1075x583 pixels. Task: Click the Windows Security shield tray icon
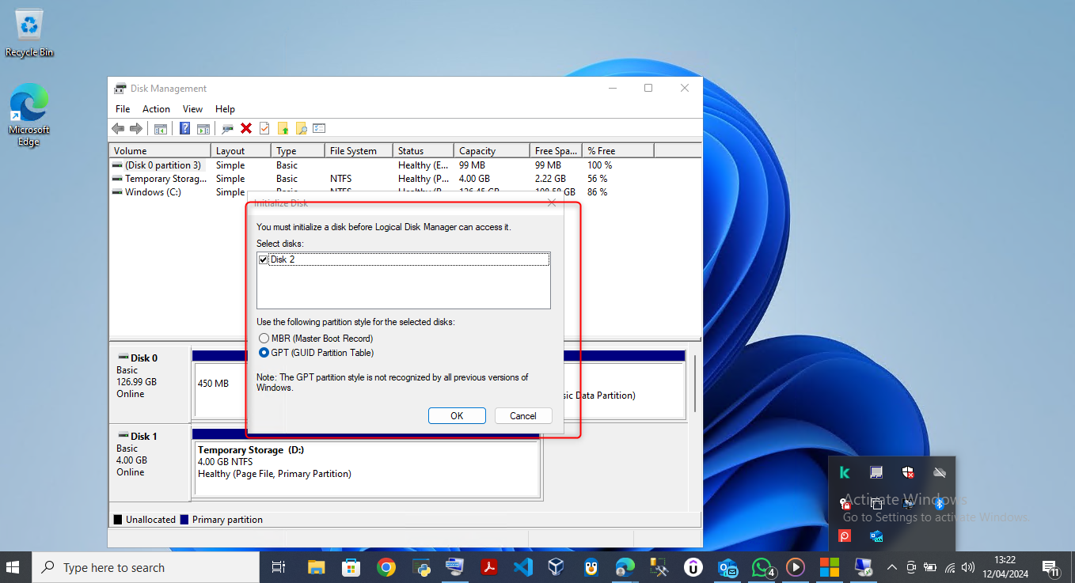point(908,472)
